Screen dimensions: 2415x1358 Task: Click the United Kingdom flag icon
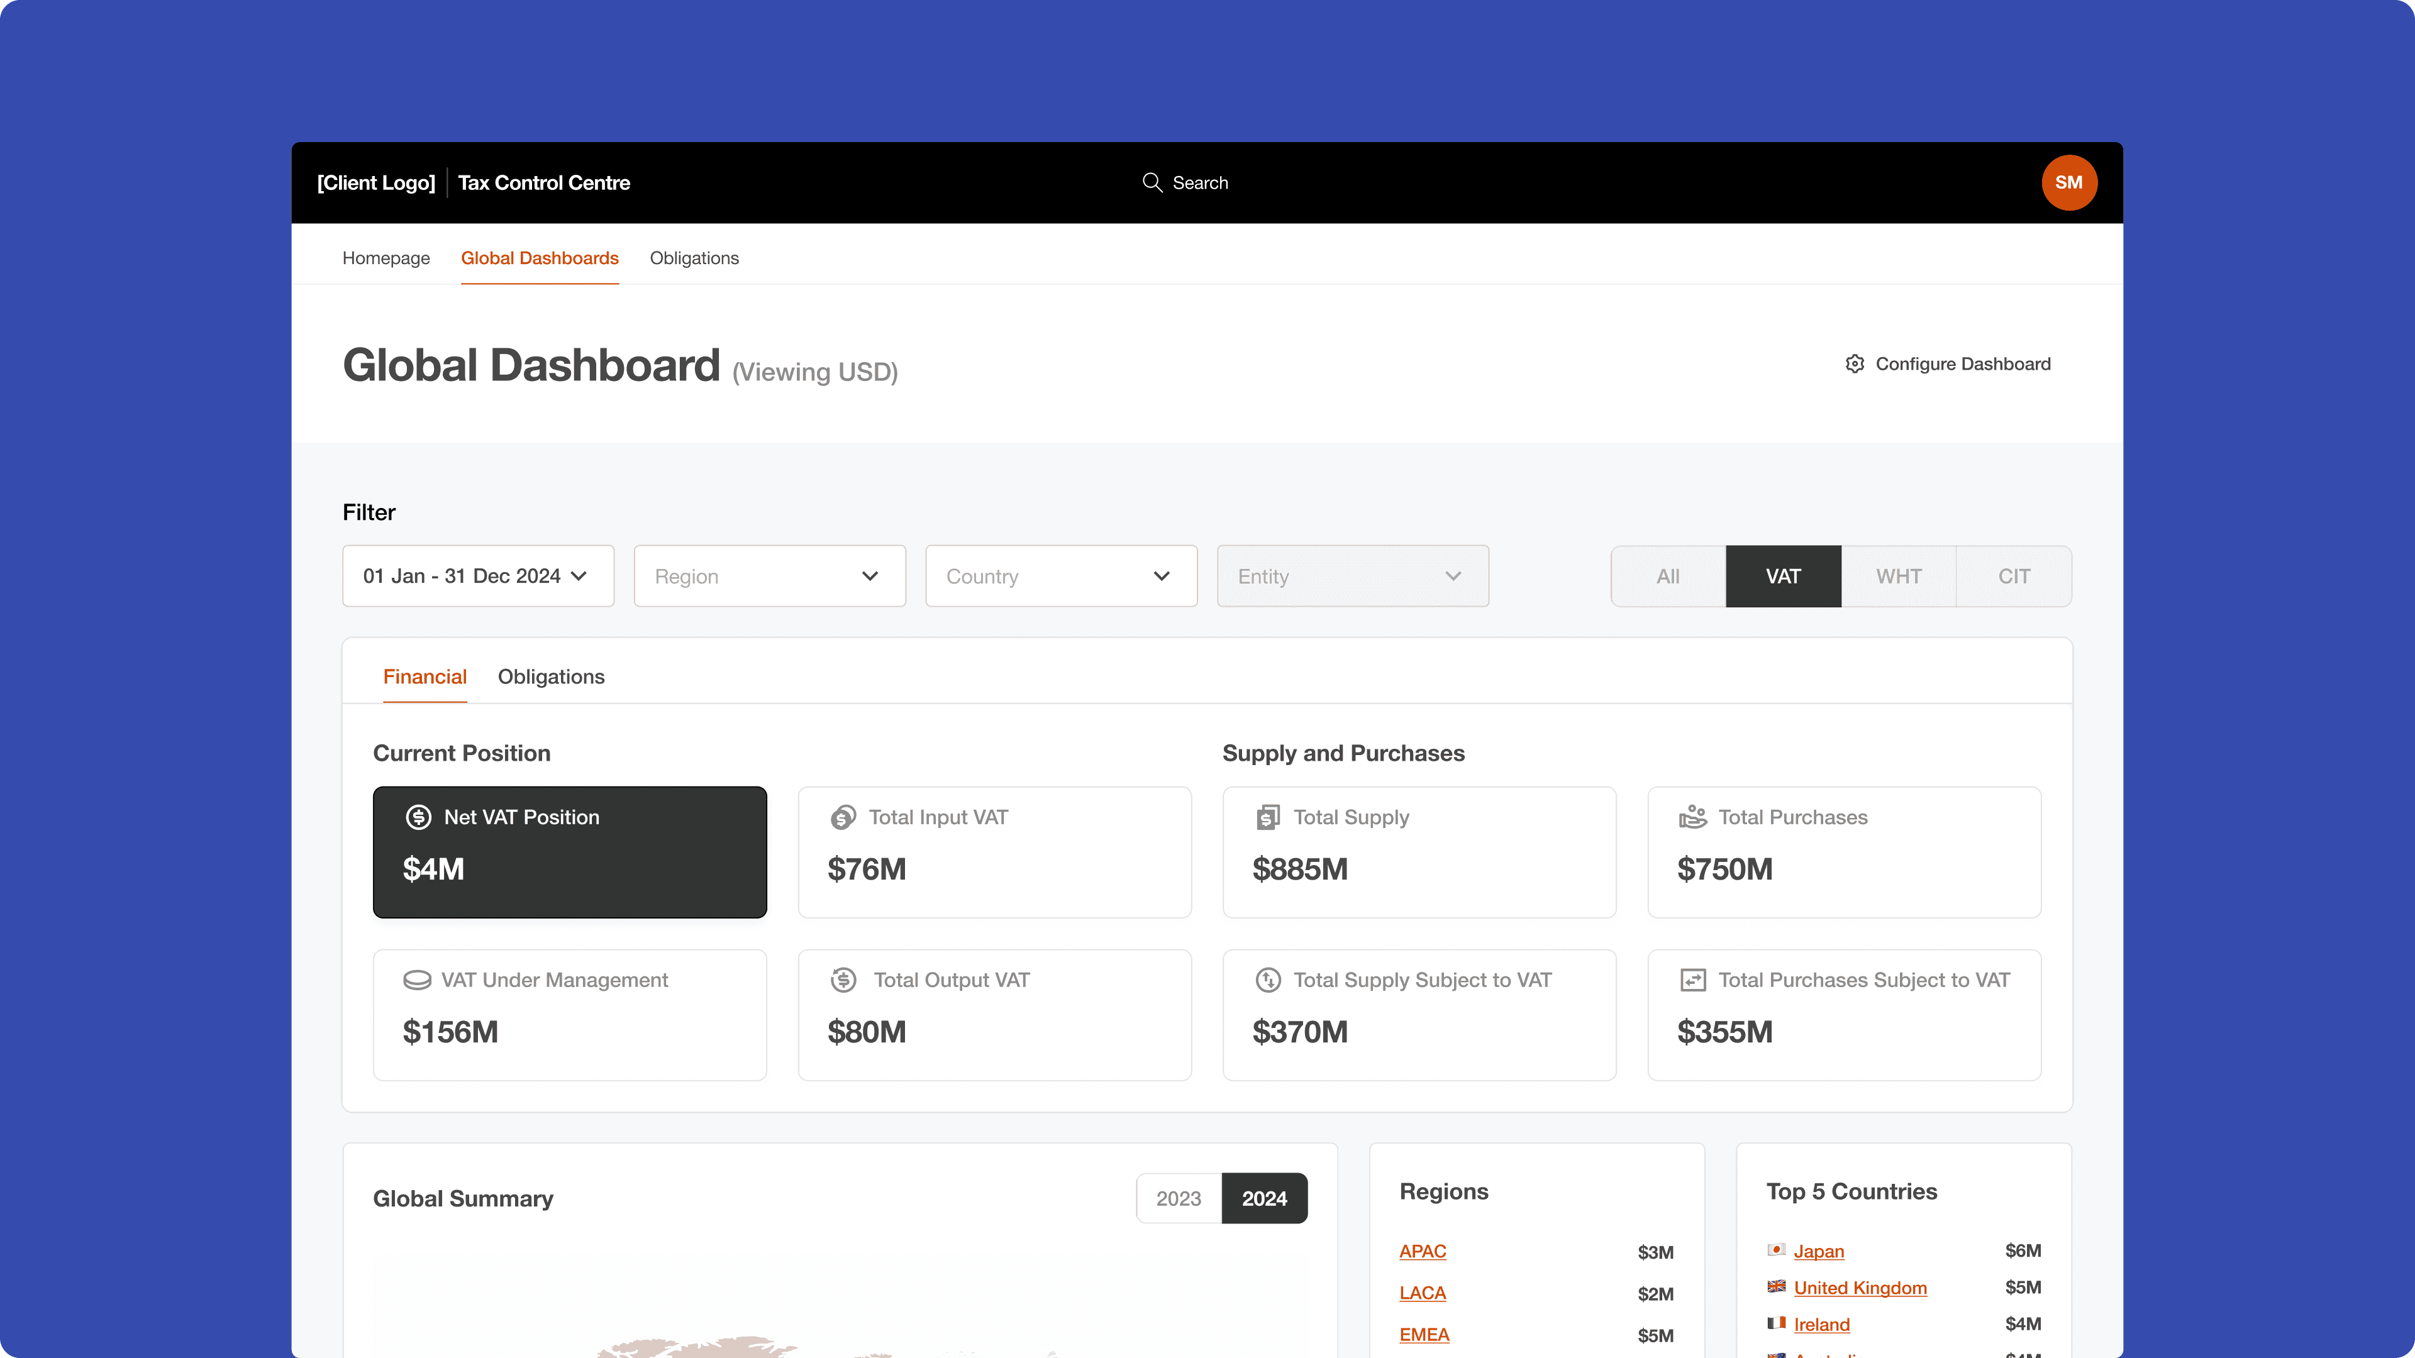pos(1777,1287)
